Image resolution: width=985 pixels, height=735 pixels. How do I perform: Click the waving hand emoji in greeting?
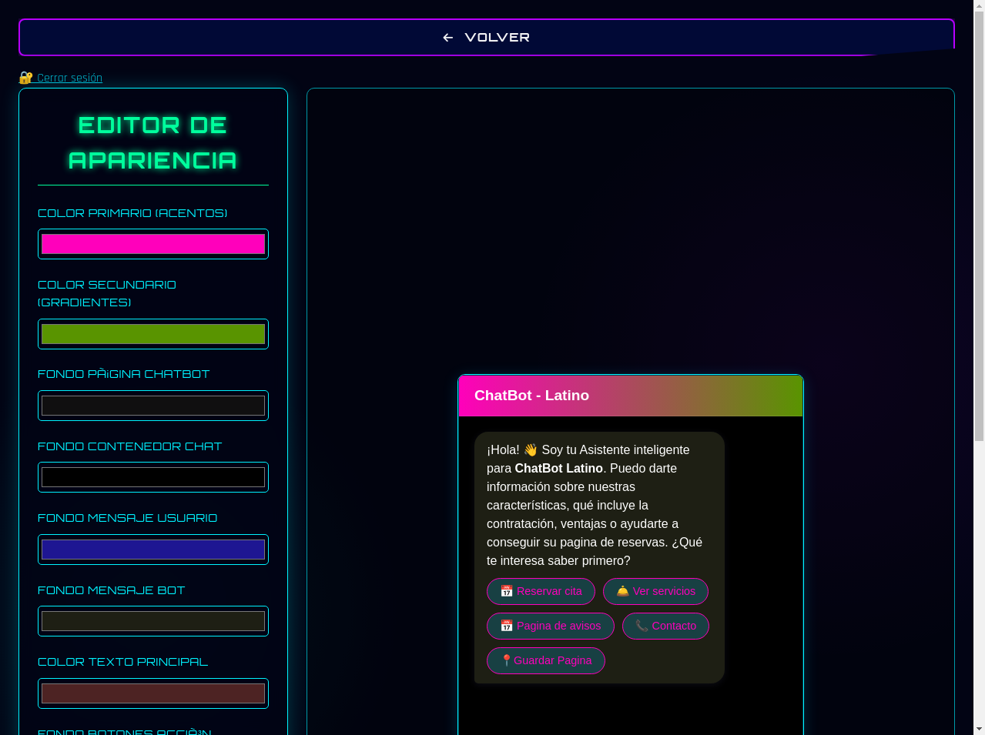[530, 449]
